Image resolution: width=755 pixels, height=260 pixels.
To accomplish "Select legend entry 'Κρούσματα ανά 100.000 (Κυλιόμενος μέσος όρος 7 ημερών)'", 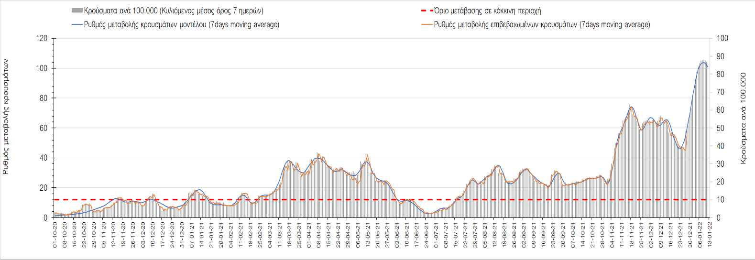I will [x=174, y=11].
